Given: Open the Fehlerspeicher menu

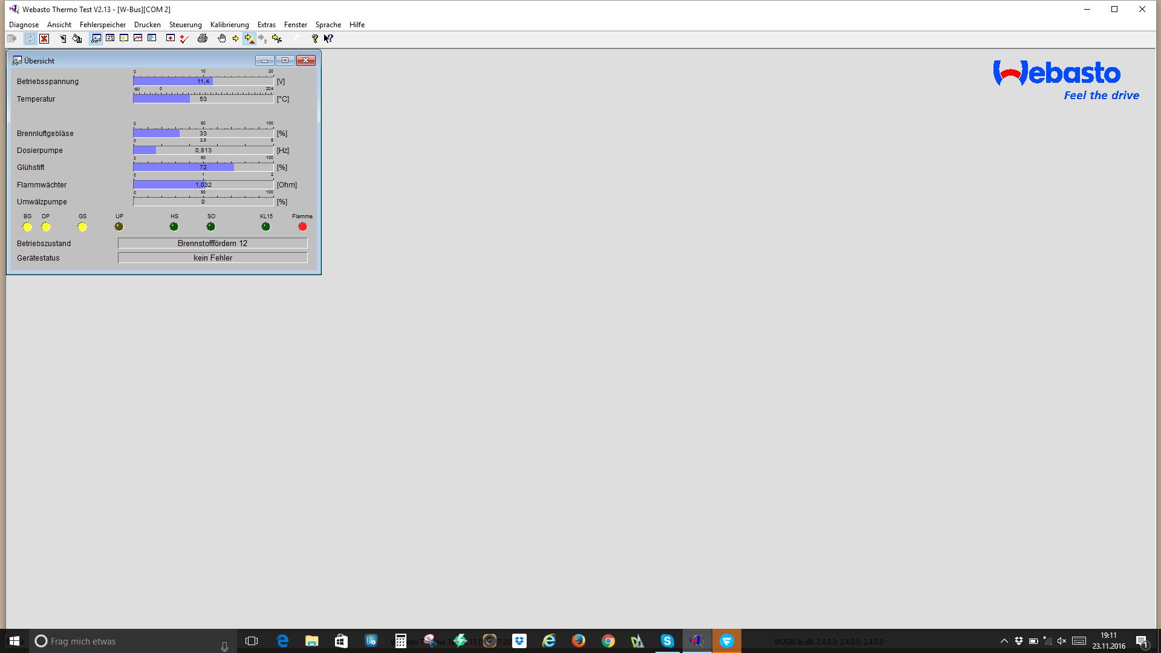Looking at the screenshot, I should click(103, 25).
